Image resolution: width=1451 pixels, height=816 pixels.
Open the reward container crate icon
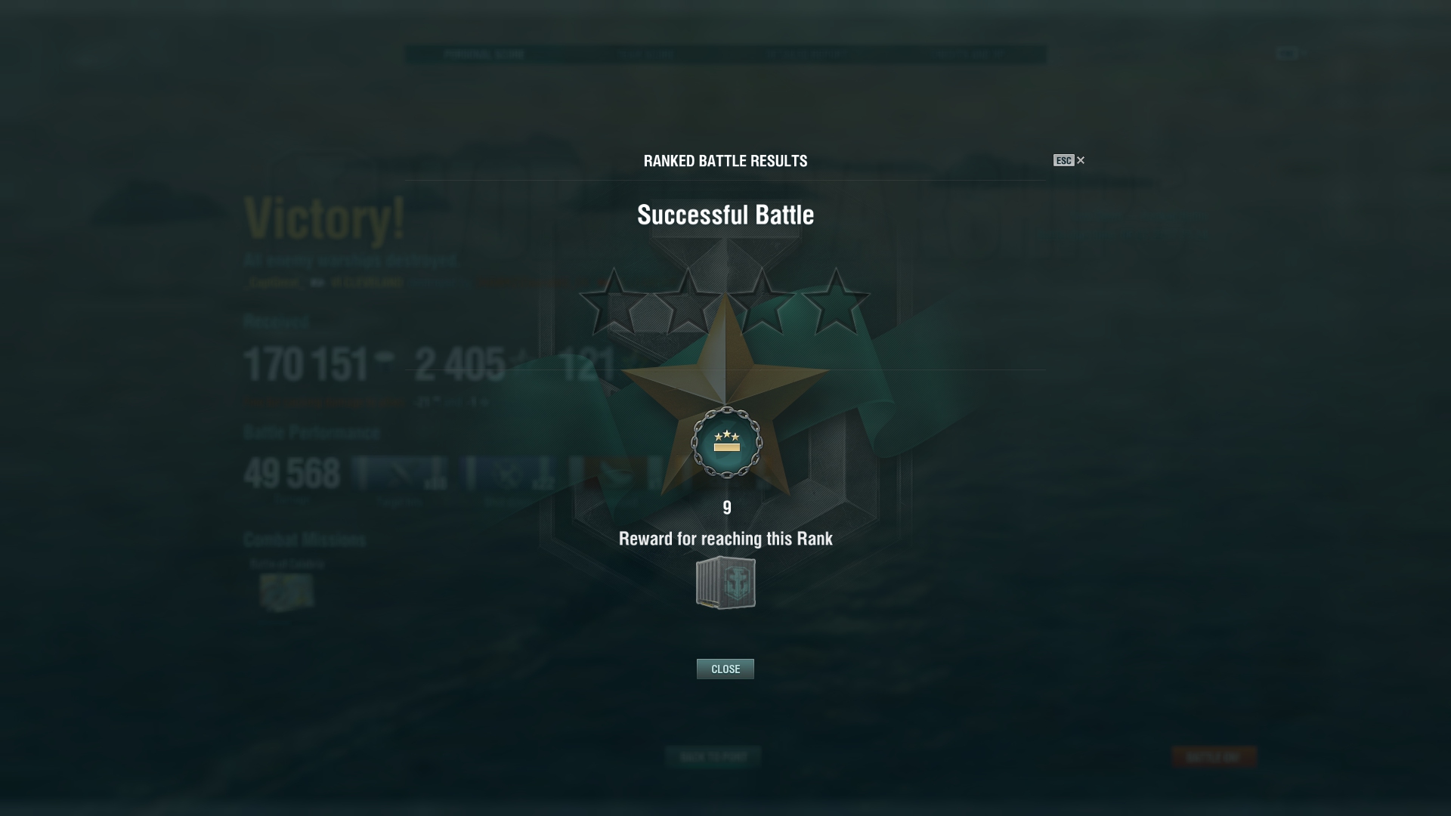(x=725, y=583)
